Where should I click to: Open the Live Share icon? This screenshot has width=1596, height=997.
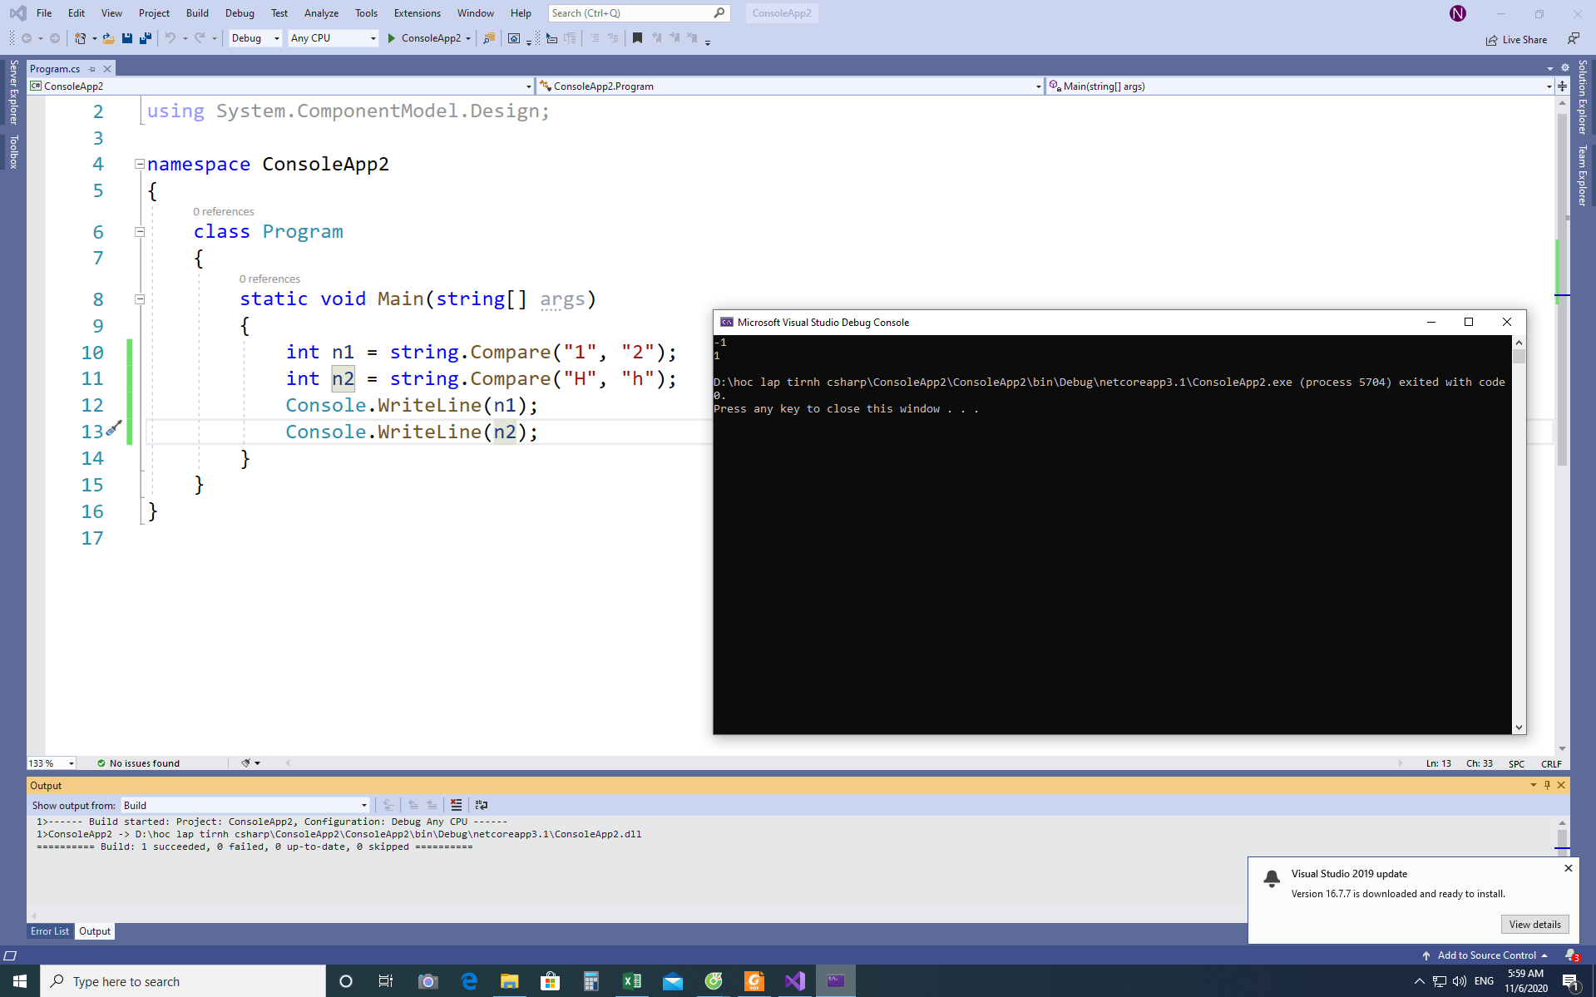click(1491, 40)
